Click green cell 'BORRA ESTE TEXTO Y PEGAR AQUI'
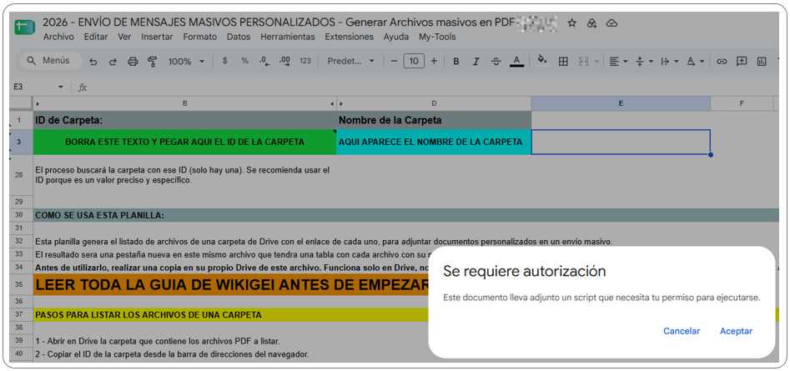The image size is (790, 371). click(185, 142)
